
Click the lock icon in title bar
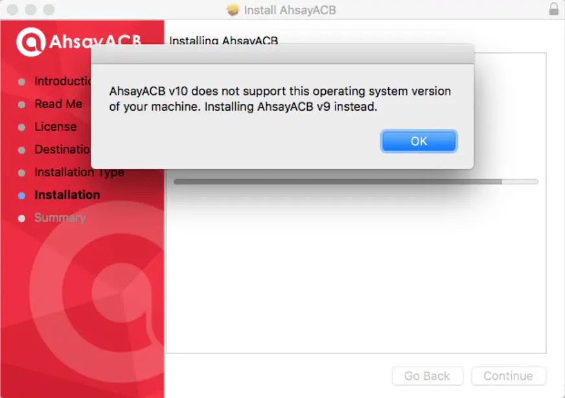click(x=554, y=8)
